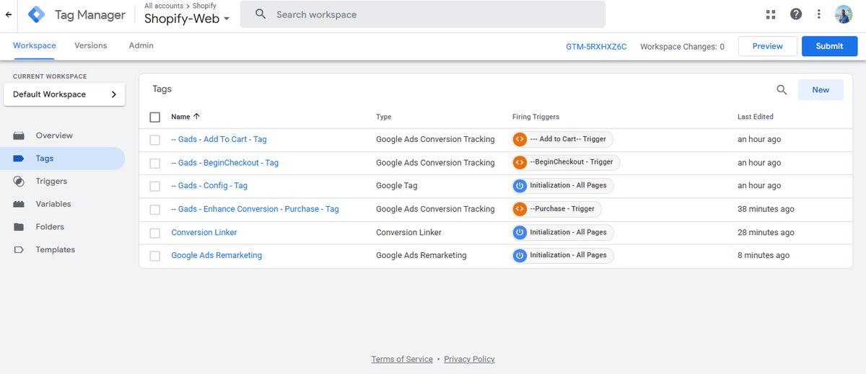The width and height of the screenshot is (866, 374).
Task: Click the user profile avatar
Action: pyautogui.click(x=844, y=14)
